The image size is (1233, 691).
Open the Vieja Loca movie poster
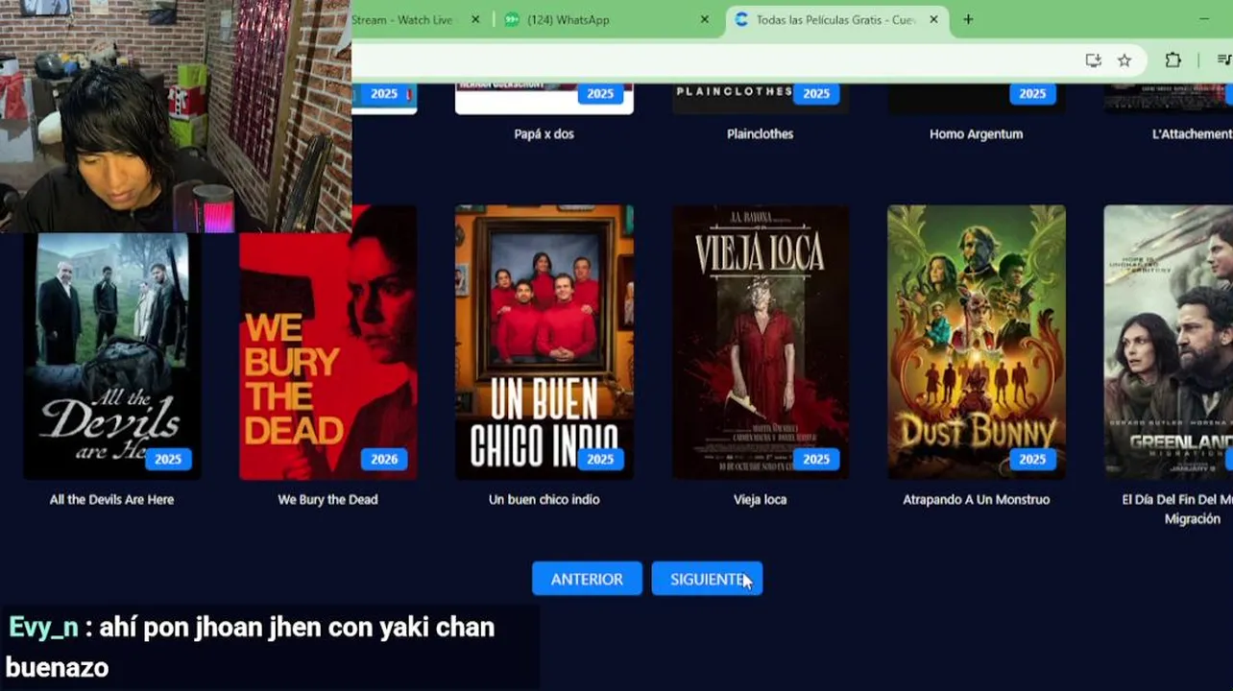tap(761, 342)
